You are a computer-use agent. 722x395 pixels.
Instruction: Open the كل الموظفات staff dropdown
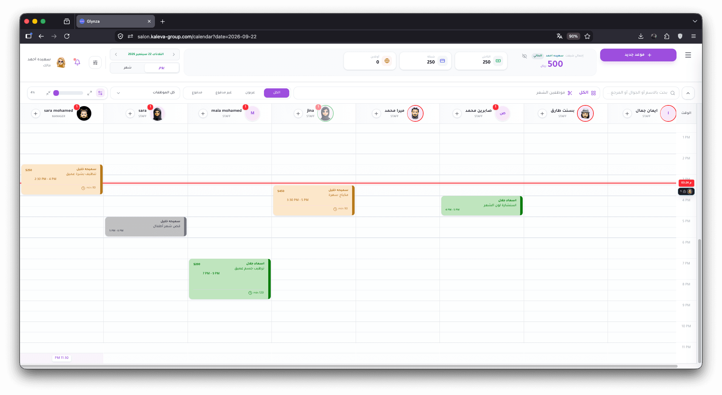[145, 93]
